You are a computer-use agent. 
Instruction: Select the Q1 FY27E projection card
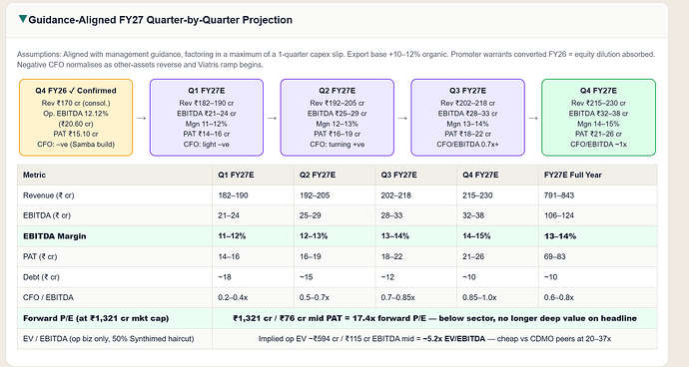(x=207, y=118)
